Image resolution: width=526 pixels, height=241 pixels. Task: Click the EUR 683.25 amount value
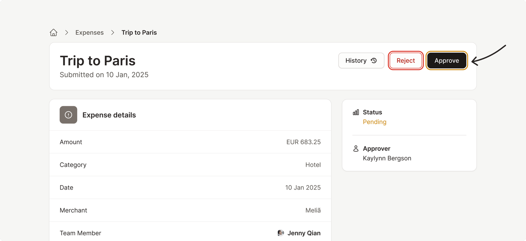click(303, 142)
